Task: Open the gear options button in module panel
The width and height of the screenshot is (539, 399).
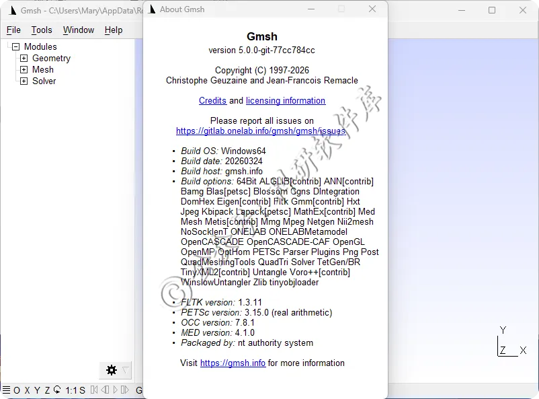Action: tap(112, 370)
